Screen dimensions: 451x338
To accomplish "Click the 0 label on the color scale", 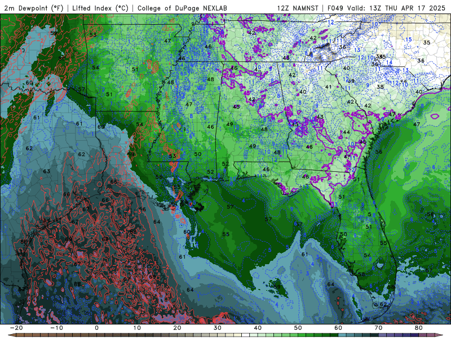I will 96,328.
